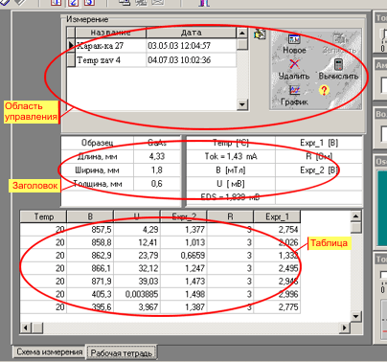
Task: Click the Дата column header
Action: click(192, 33)
